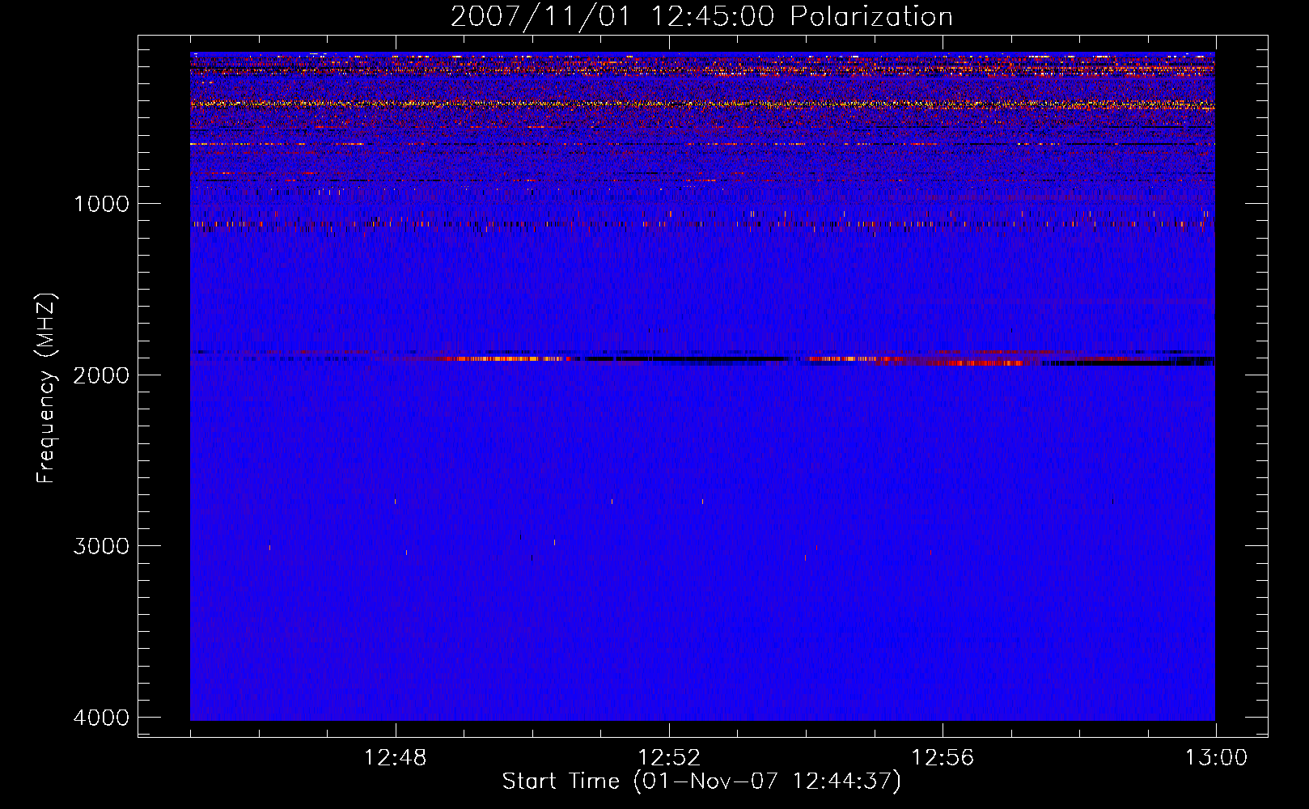Click the bright yellow band near 400 MHz
Image resolution: width=1309 pixels, height=809 pixels.
tap(702, 104)
